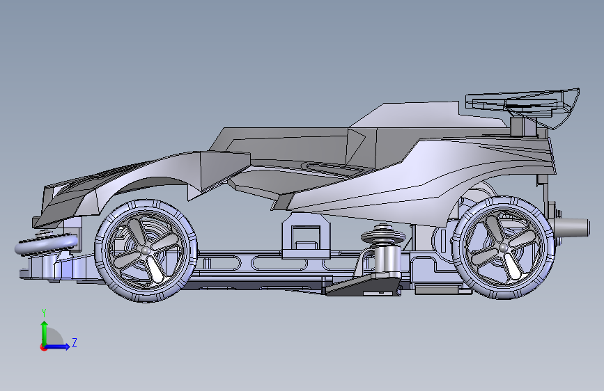This screenshot has width=604, height=391.
Task: Pick the front wheel center hub
Action: 146,251
